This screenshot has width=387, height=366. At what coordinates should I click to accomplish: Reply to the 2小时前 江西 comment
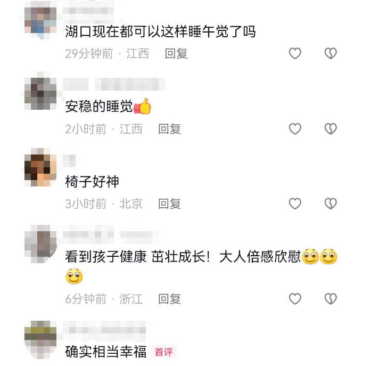170,129
